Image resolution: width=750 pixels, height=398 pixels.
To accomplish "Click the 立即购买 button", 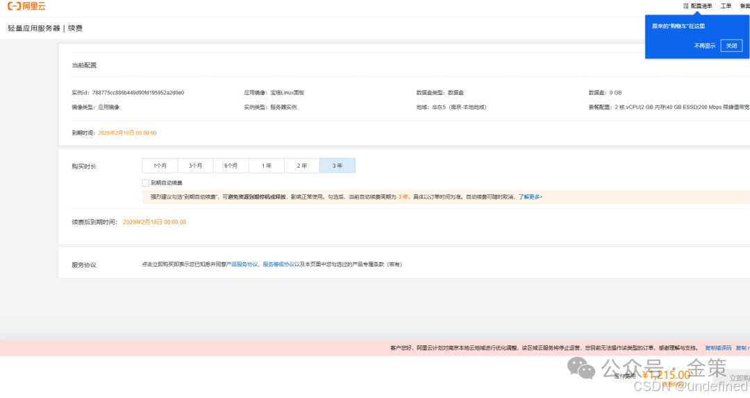I will coord(740,378).
